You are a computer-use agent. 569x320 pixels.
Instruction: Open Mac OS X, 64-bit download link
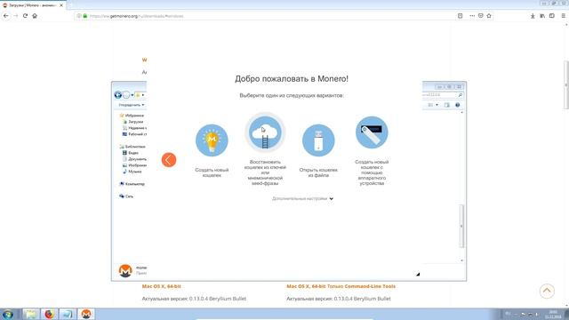click(x=161, y=286)
